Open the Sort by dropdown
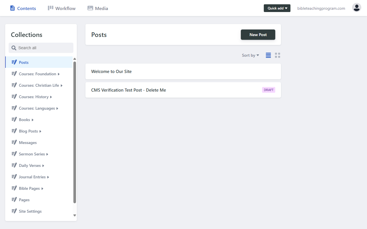 pos(250,55)
